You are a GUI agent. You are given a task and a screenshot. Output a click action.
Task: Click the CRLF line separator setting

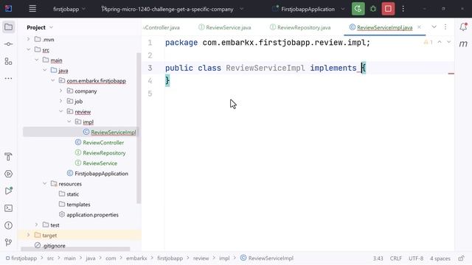pos(395,258)
